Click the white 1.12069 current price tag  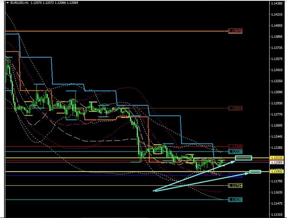point(276,162)
